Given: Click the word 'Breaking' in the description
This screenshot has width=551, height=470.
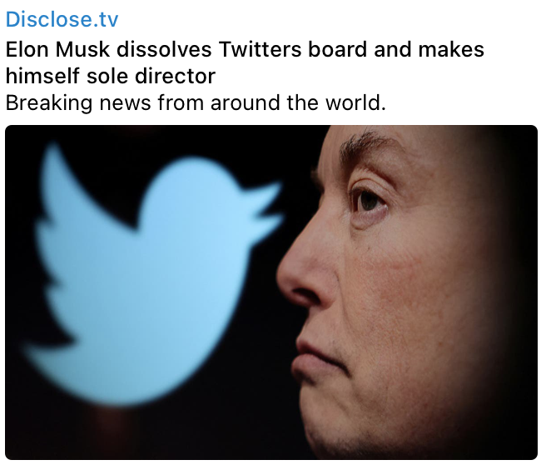Looking at the screenshot, I should (41, 103).
